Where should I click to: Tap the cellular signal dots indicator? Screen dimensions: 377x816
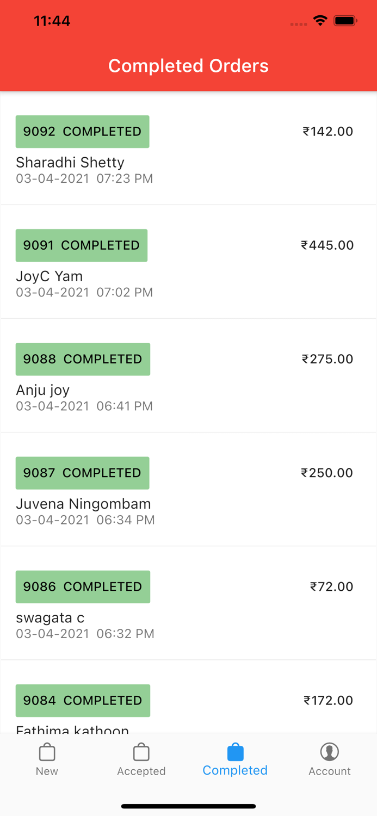pyautogui.click(x=298, y=24)
